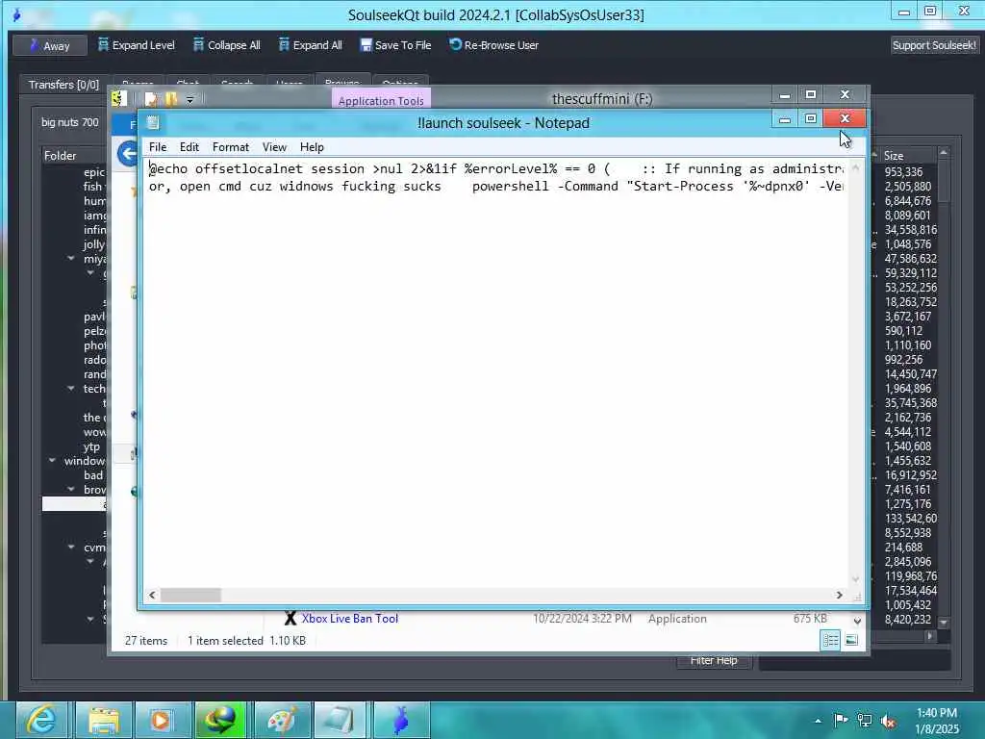Click Soulseek file list scroll up arrow
985x739 pixels.
(x=944, y=153)
